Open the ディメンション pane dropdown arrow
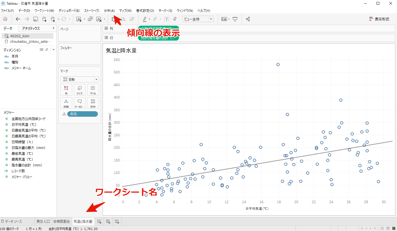The image size is (397, 231). tap(53, 50)
